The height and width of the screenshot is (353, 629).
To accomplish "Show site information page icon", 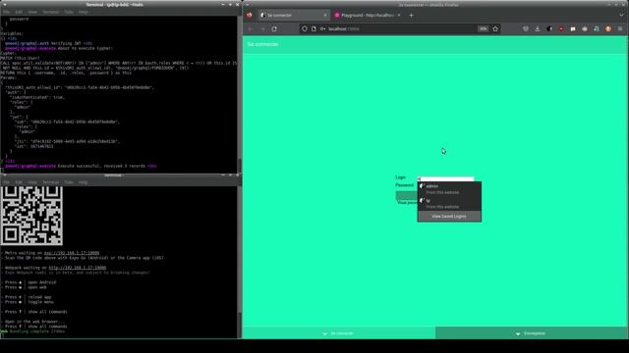I will (314, 28).
